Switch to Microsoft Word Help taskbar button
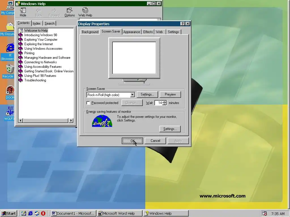 coord(120,214)
